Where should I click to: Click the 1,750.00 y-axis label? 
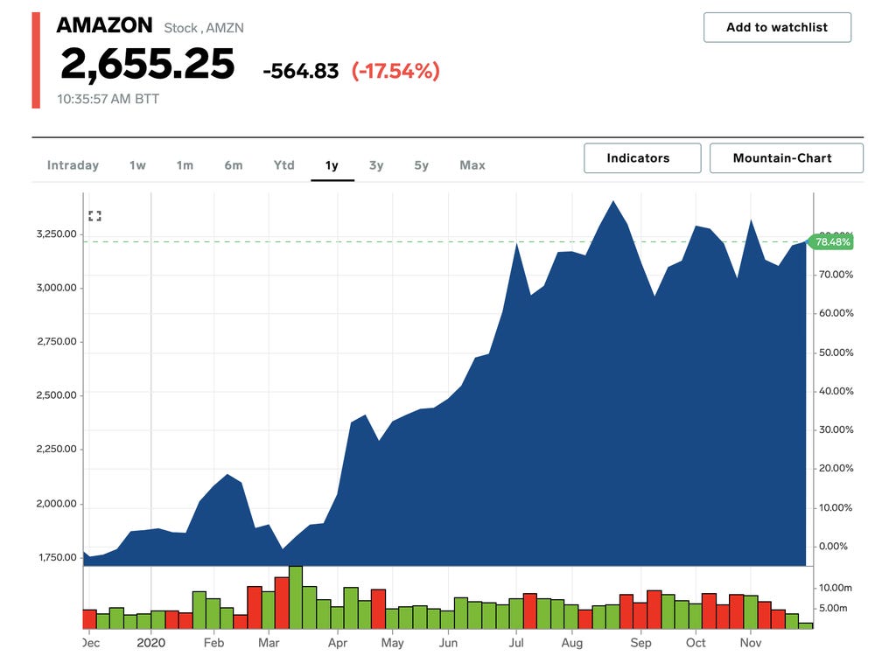point(58,557)
